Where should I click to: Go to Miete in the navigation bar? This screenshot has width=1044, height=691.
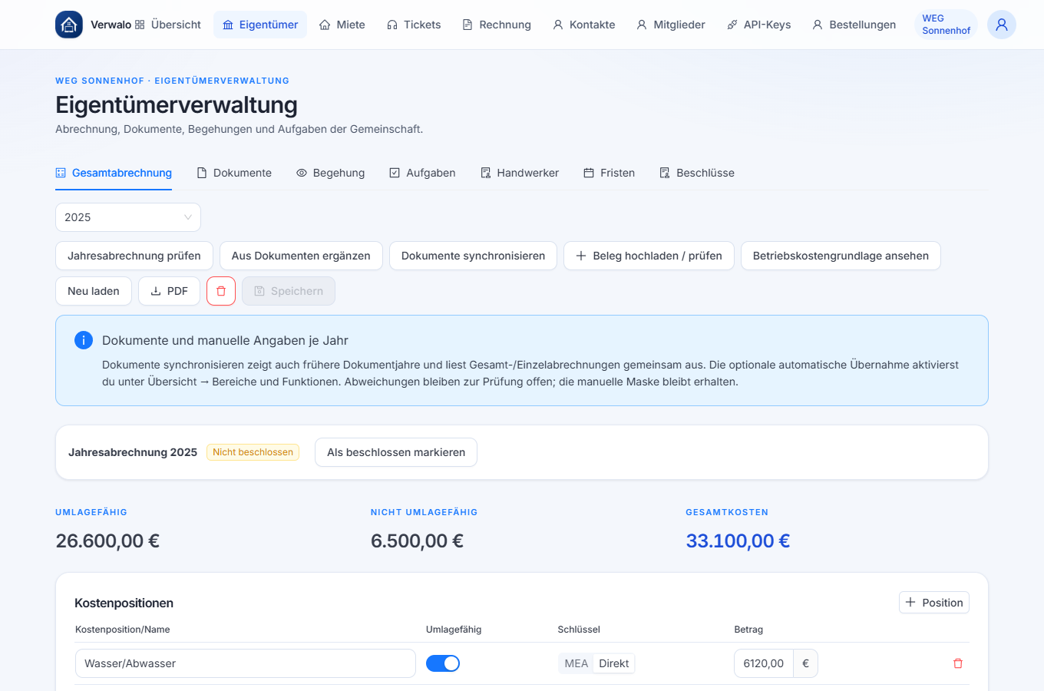click(342, 25)
